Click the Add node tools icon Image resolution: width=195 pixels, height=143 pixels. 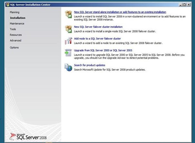click(68, 41)
